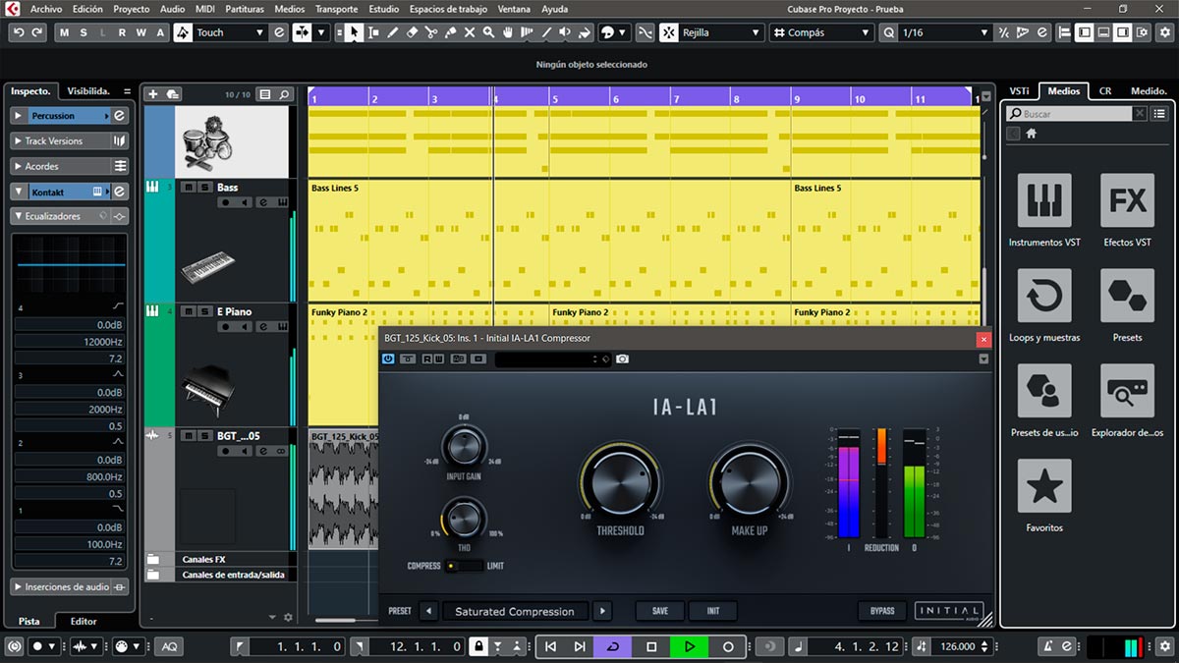Solo the E Piano track
Viewport: 1179px width, 663px height.
pyautogui.click(x=203, y=311)
